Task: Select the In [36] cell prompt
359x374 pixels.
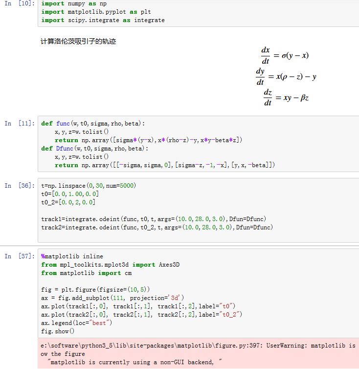Action: (x=19, y=185)
